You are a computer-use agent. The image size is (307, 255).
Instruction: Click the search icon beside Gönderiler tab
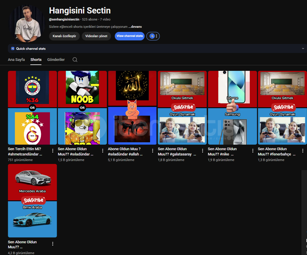[x=75, y=60]
